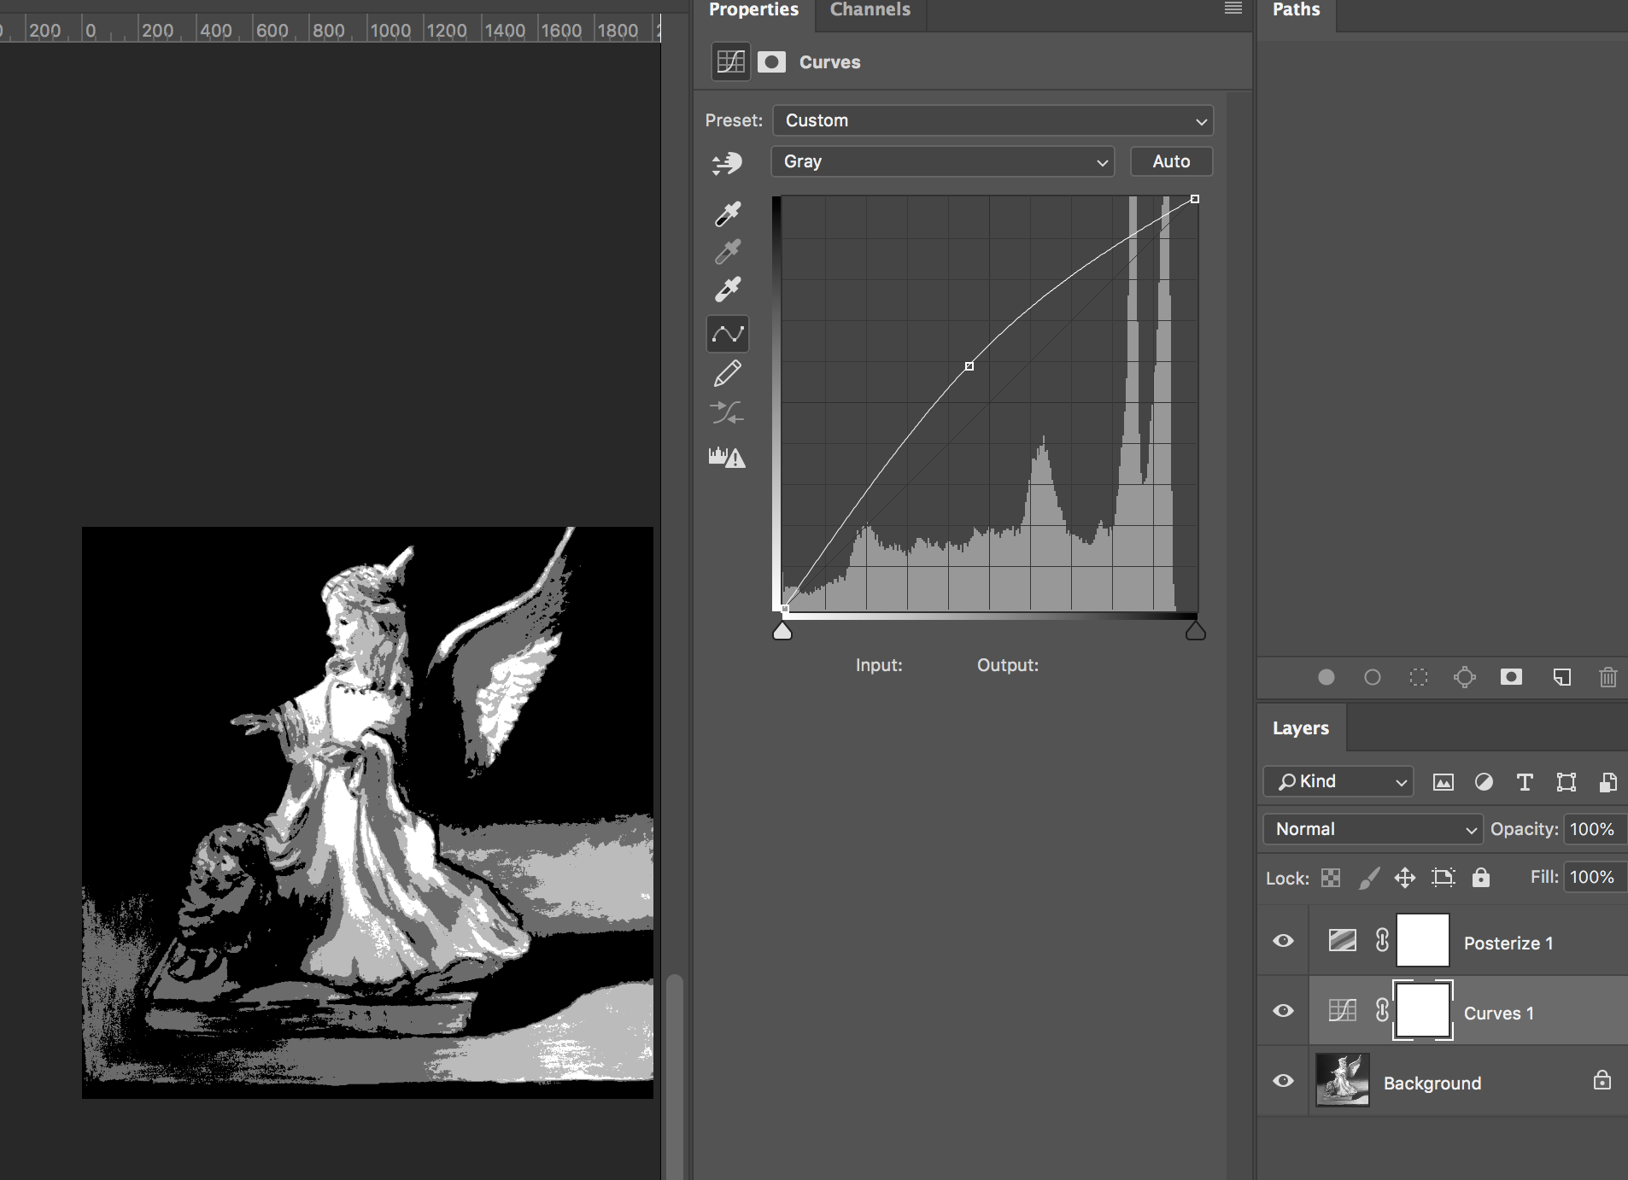Create new path icon
The height and width of the screenshot is (1180, 1628).
[x=1562, y=677]
